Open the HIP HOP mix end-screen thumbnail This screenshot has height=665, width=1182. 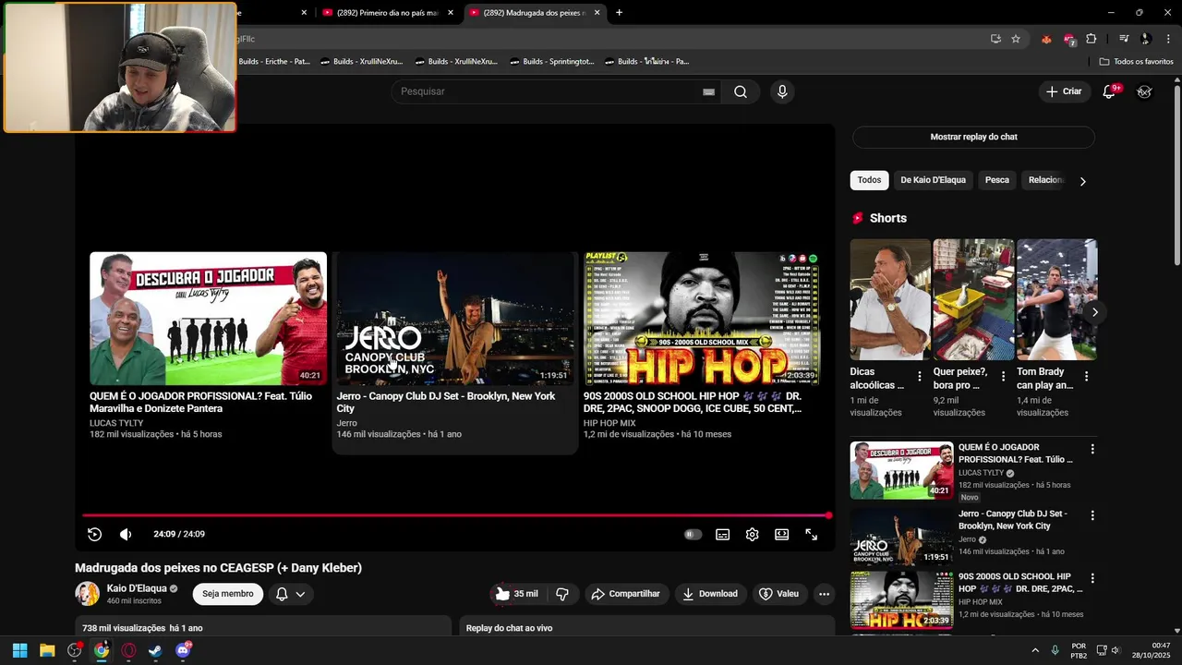click(x=702, y=318)
